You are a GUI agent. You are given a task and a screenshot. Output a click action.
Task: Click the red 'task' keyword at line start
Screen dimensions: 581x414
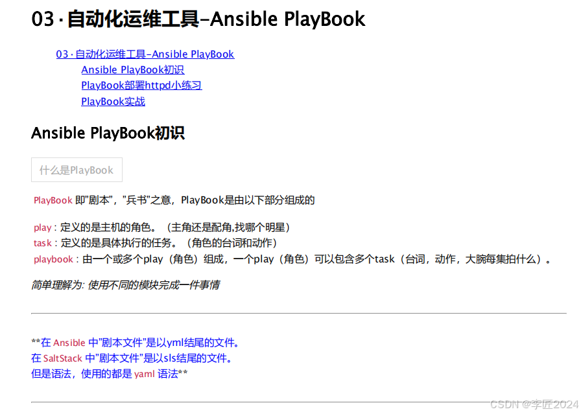pos(43,243)
